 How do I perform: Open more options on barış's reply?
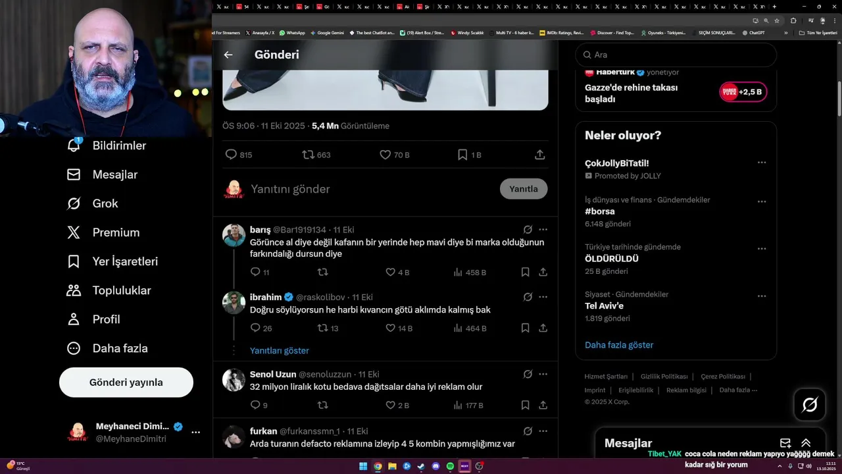point(543,230)
